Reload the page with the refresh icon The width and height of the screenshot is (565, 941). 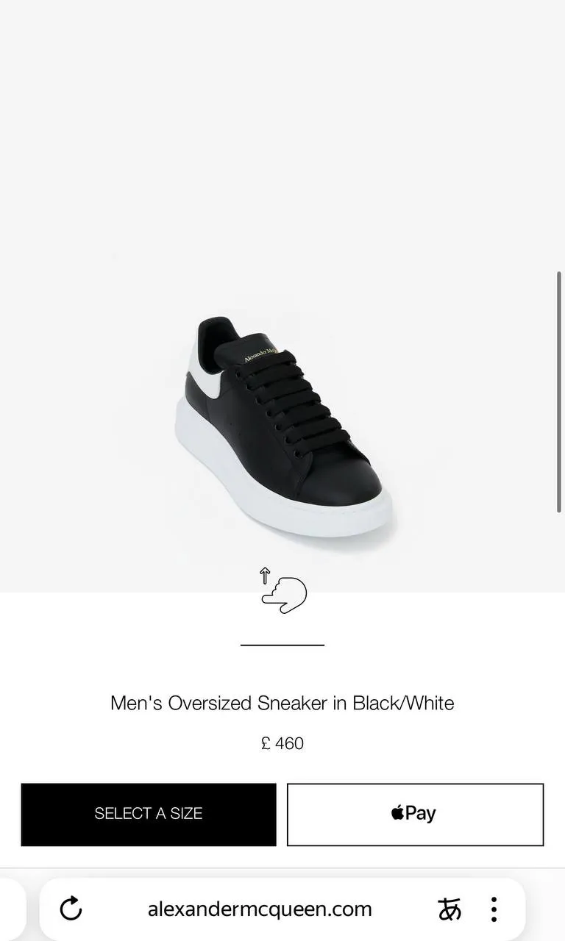pyautogui.click(x=71, y=909)
